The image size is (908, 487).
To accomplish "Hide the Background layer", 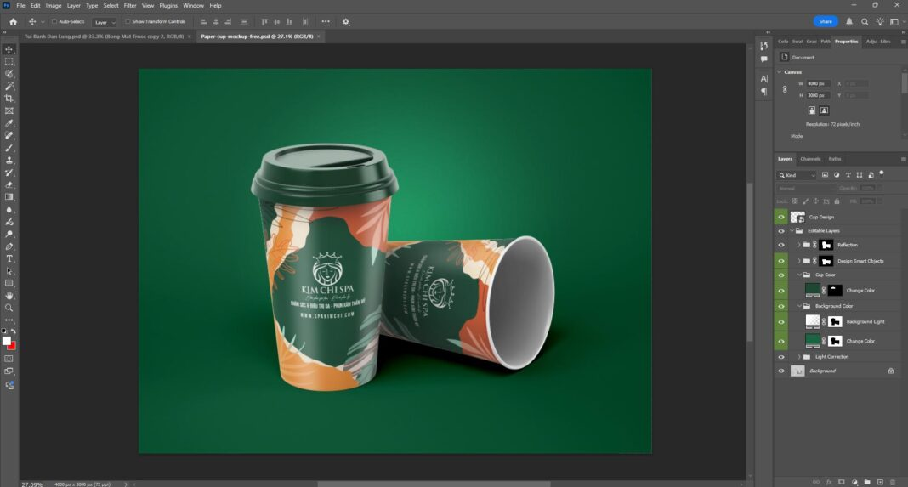I will tap(781, 371).
